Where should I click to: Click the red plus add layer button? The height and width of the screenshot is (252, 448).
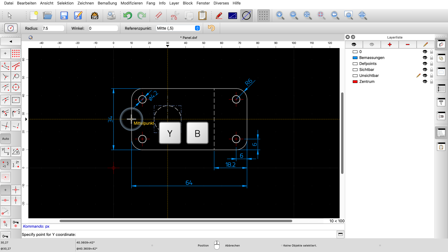click(x=390, y=44)
